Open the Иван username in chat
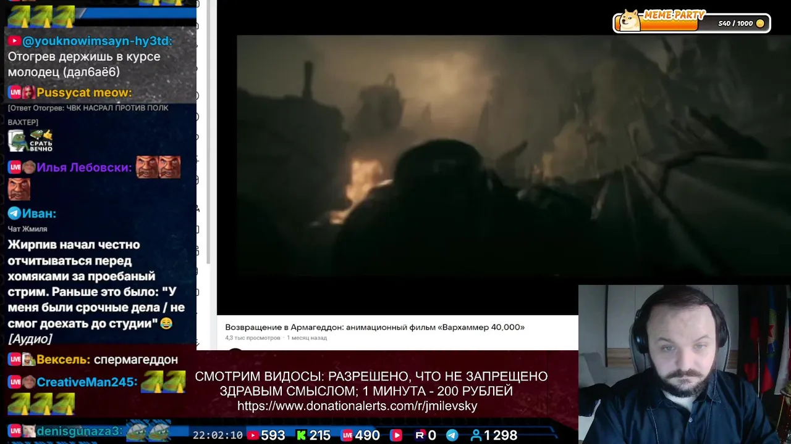The height and width of the screenshot is (444, 791). [x=39, y=213]
